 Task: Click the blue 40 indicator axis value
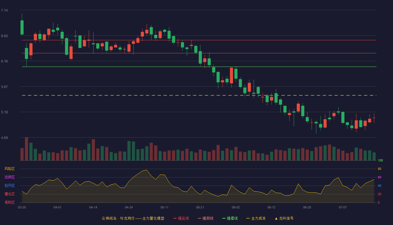point(380,186)
